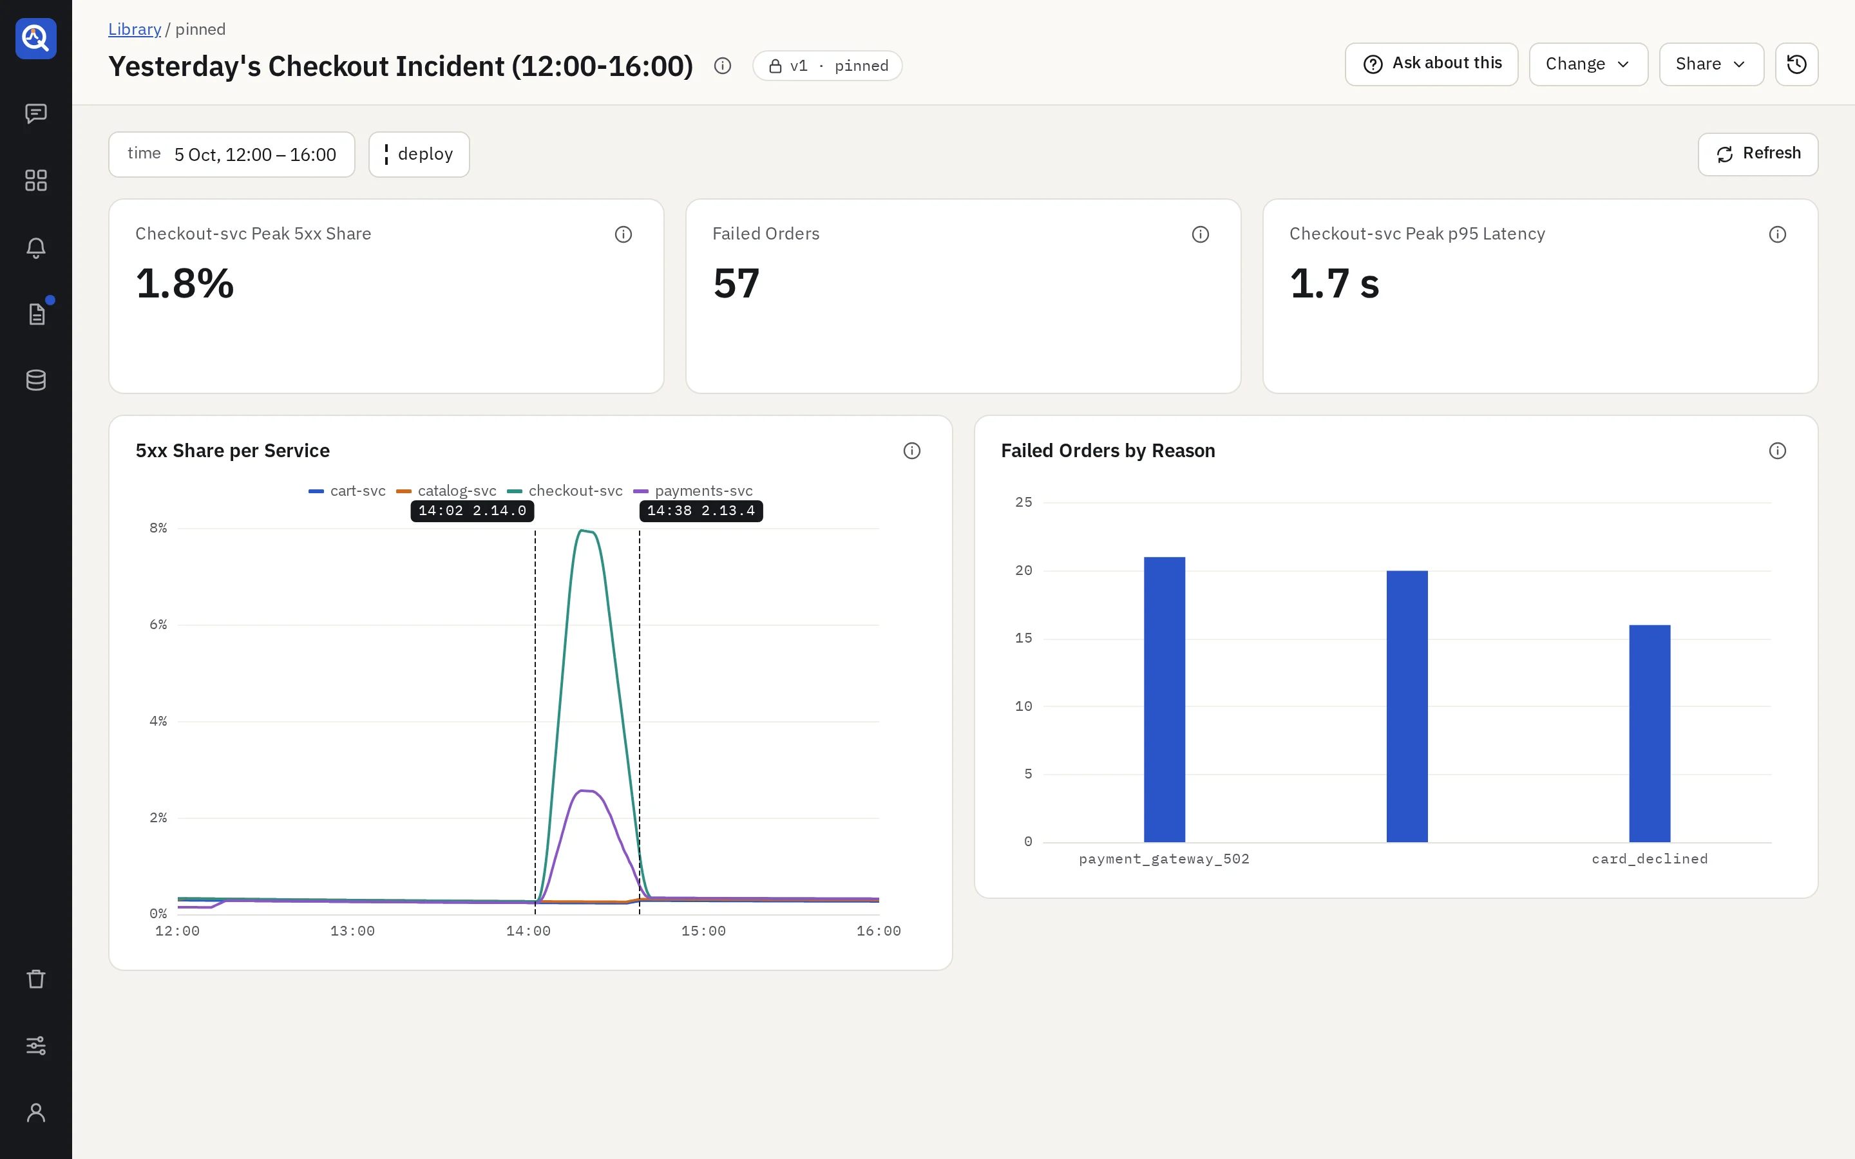Expand the Share dropdown
The width and height of the screenshot is (1855, 1159).
(1711, 64)
